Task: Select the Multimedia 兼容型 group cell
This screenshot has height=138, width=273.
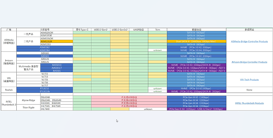Action: (28, 68)
